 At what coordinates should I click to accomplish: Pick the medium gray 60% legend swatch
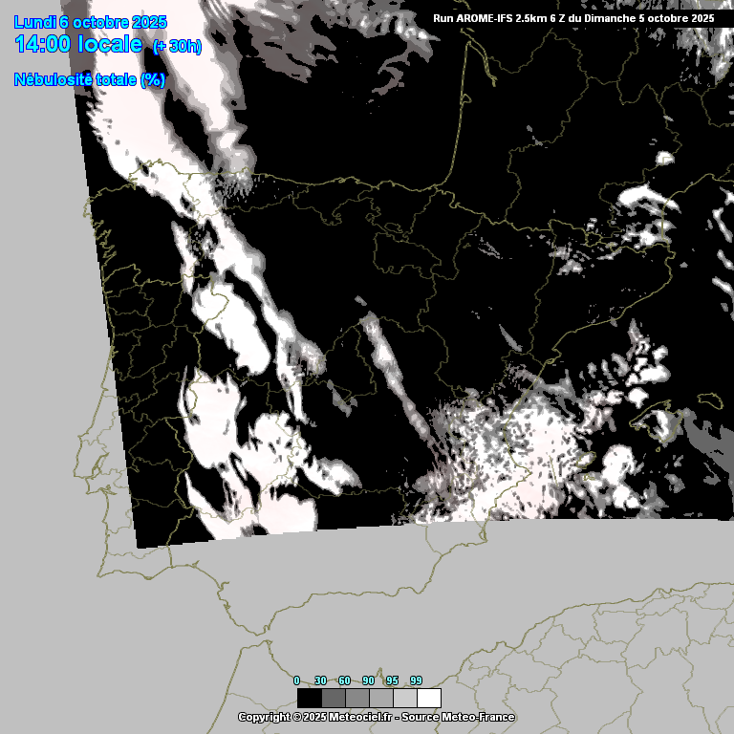(x=356, y=698)
